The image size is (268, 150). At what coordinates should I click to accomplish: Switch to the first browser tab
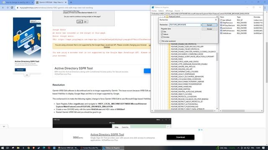(x=18, y=2)
